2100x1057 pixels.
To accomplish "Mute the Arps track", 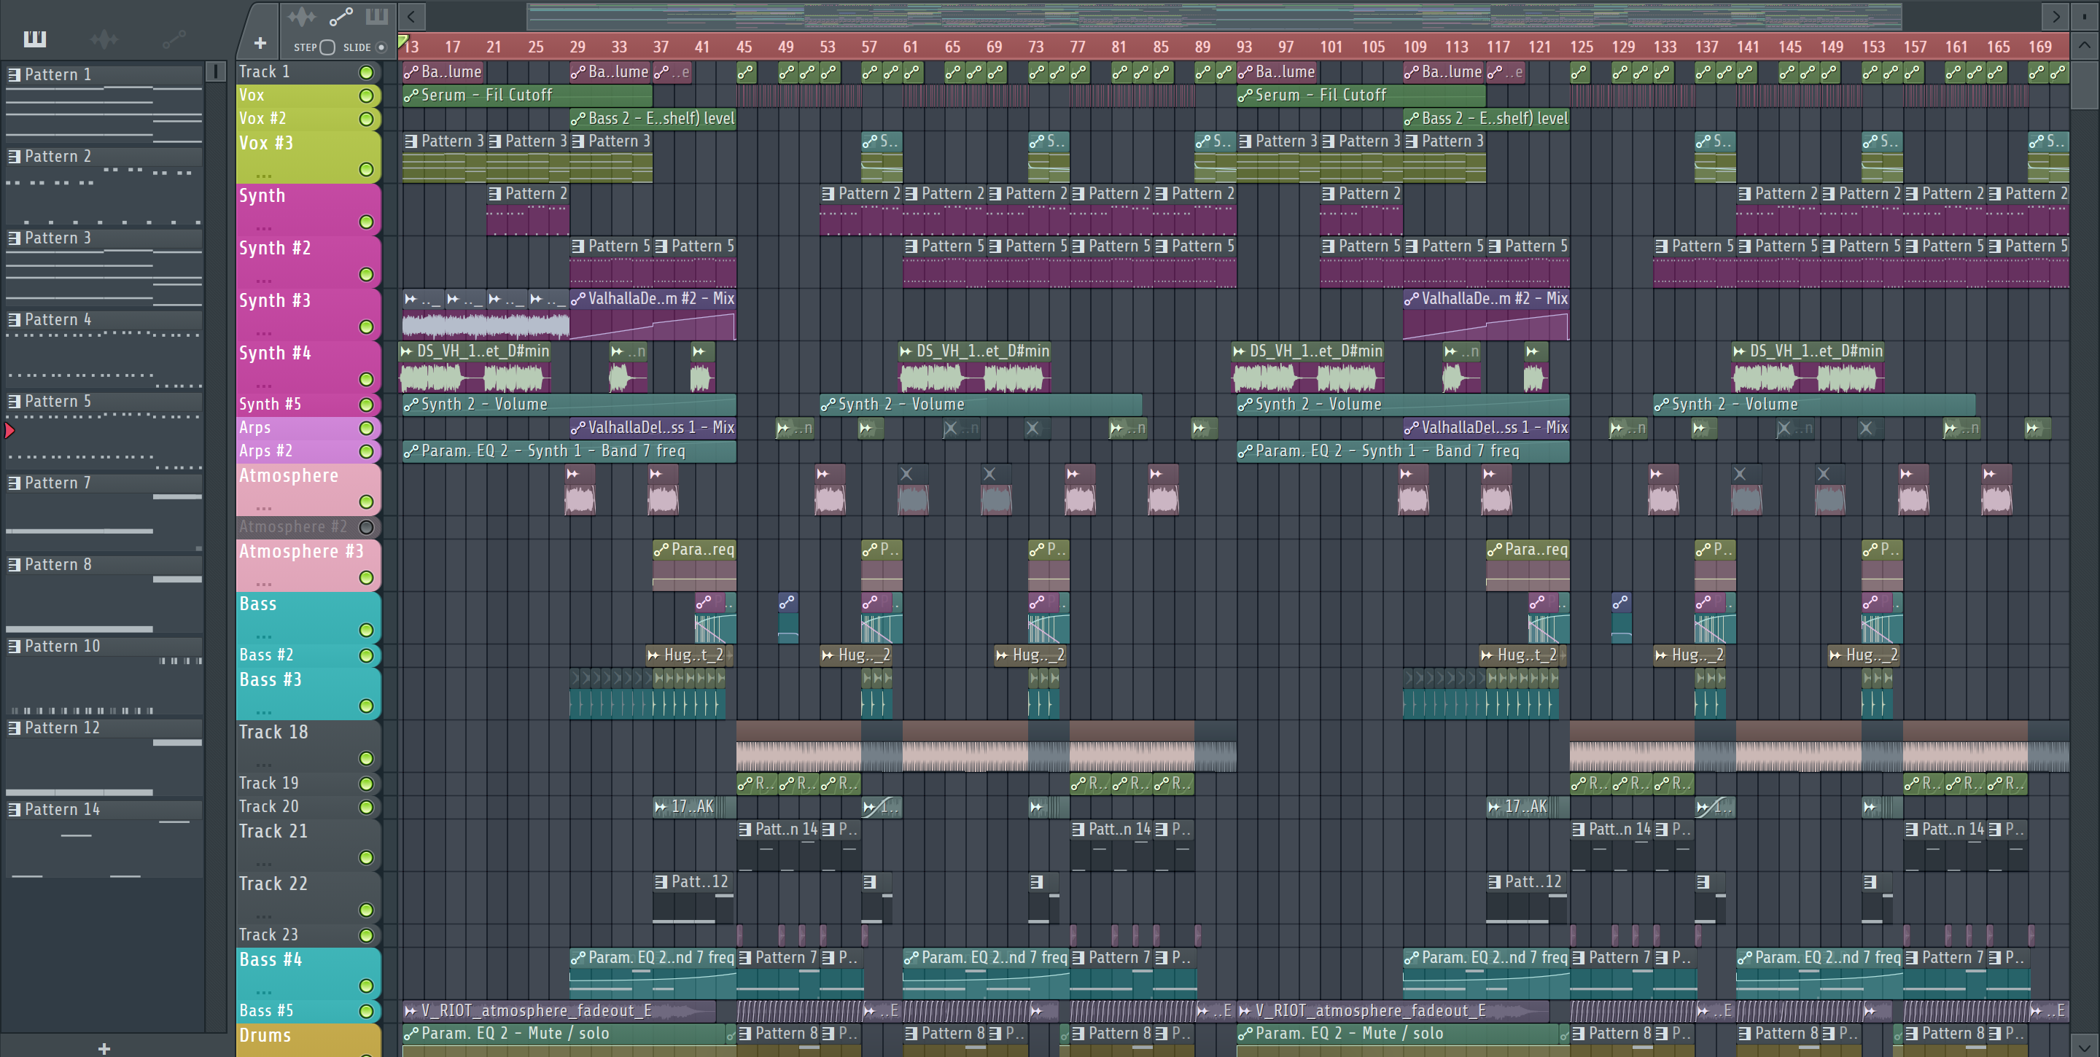I will (367, 428).
